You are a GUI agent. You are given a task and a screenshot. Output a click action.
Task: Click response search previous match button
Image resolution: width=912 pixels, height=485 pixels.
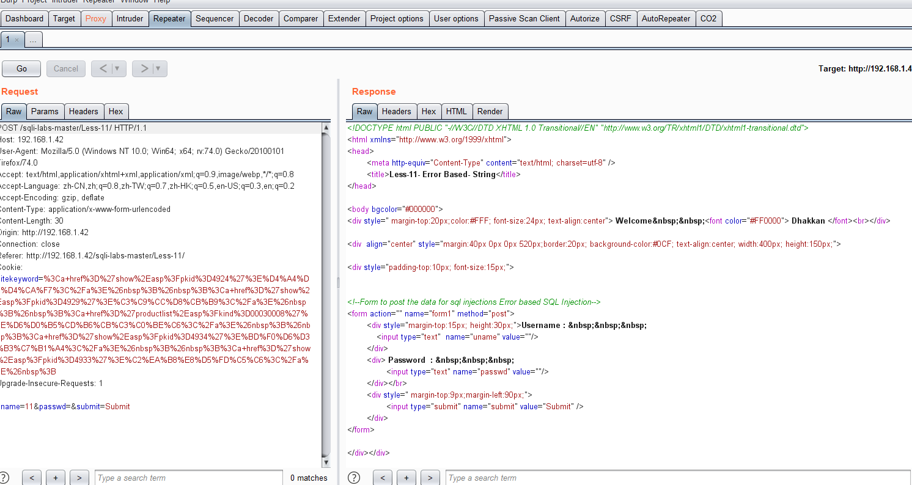tap(383, 478)
